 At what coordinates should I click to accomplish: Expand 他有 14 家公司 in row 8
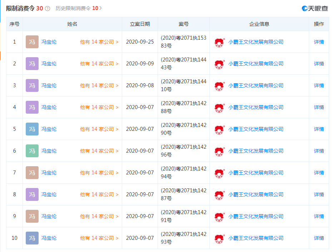[x=99, y=194]
